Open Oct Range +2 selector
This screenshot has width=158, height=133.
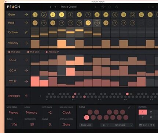coord(50,112)
